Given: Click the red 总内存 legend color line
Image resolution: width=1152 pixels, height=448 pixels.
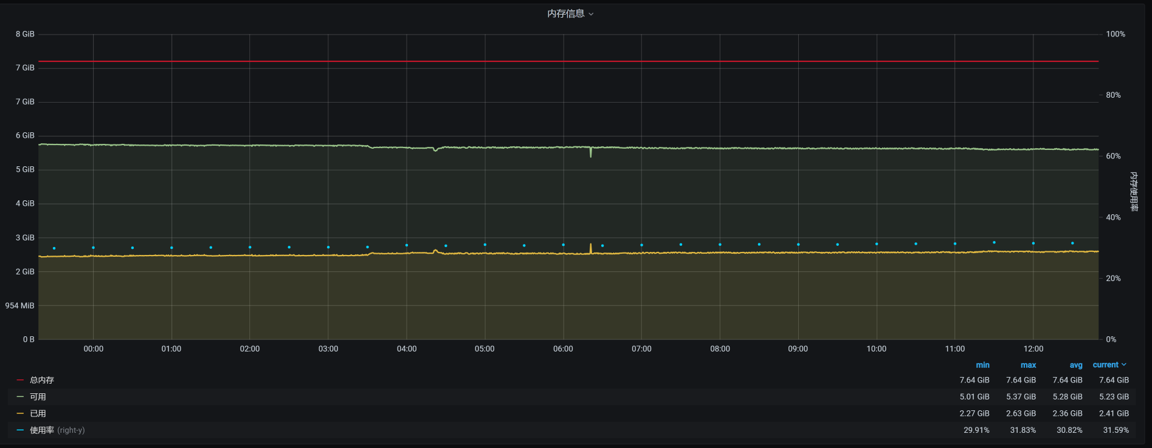Looking at the screenshot, I should pos(20,380).
